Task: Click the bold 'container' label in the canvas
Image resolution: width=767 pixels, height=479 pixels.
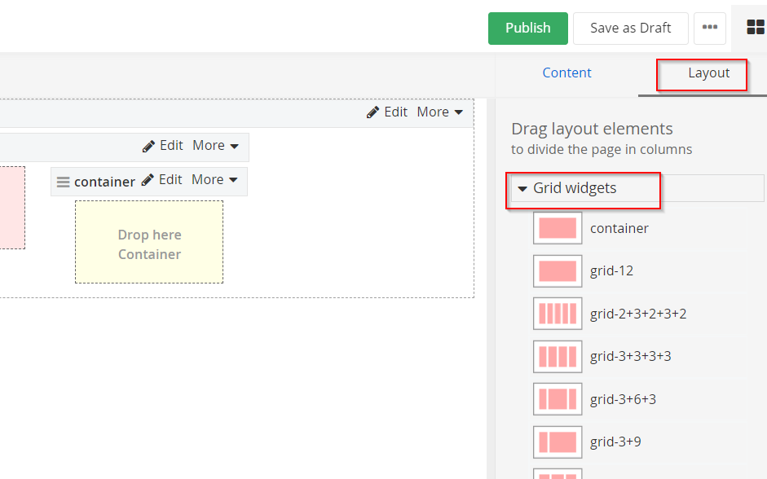Action: coord(104,182)
